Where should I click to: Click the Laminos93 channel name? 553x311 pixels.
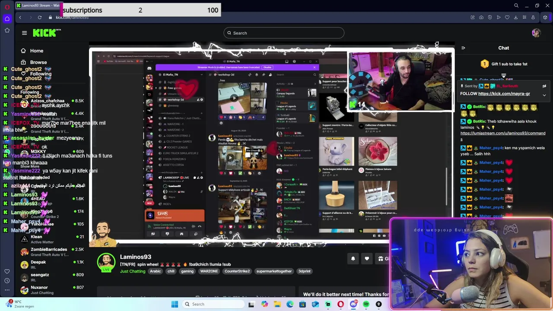(136, 257)
